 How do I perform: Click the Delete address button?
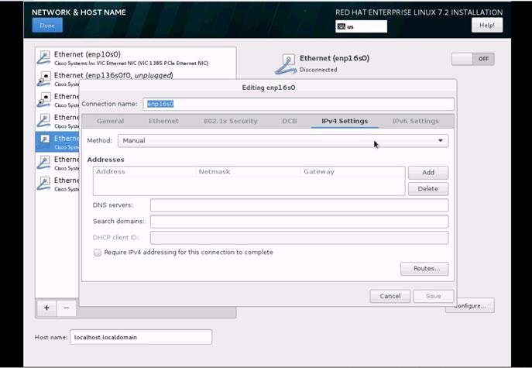tap(428, 189)
